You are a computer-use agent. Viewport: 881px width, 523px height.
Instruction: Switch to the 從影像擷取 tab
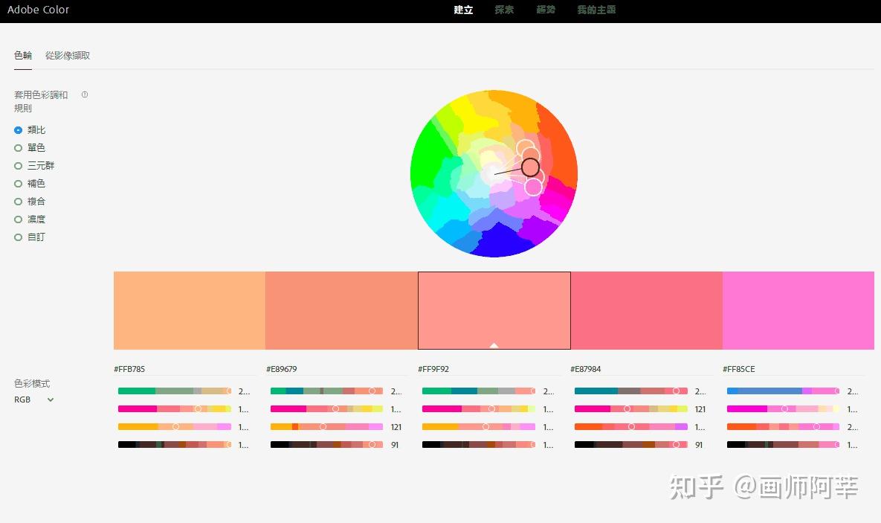coord(68,55)
